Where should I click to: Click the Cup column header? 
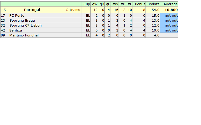tap(87, 4)
